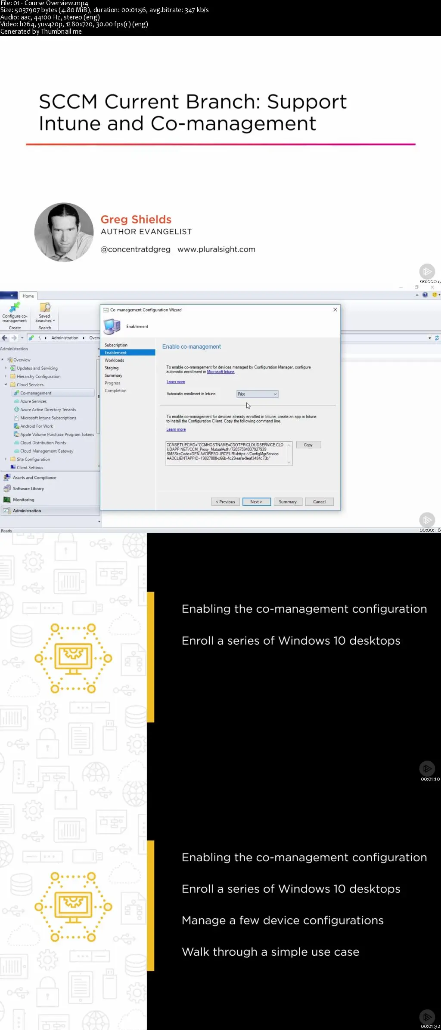Click the Configure co-management ribbon icon
Image resolution: width=441 pixels, height=1030 pixels.
click(15, 307)
